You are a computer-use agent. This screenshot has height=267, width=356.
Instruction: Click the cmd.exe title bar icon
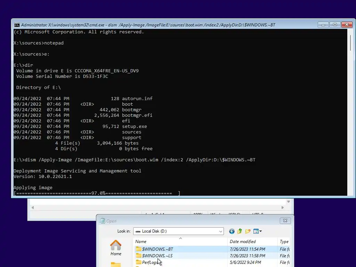[x=17, y=25]
